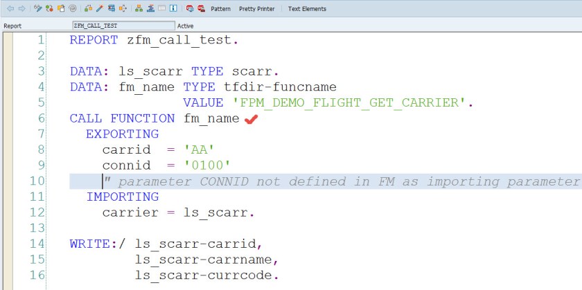Open the Other Object icon
582x290 pixels.
tap(61, 8)
